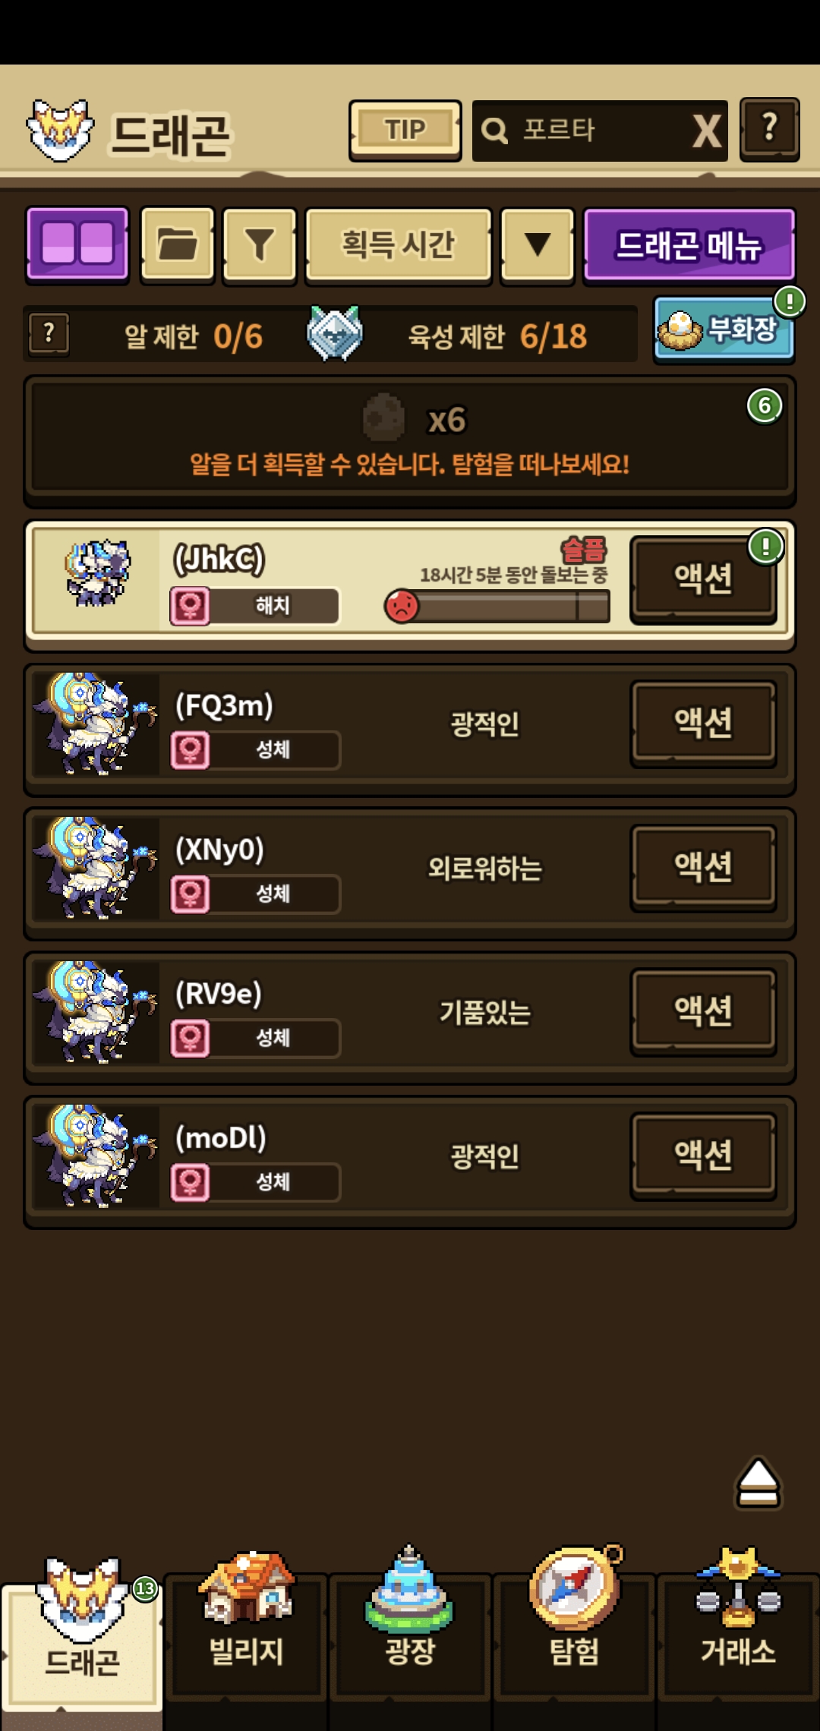Switch to the 탐험 compass tab
820x1731 pixels.
[575, 1625]
